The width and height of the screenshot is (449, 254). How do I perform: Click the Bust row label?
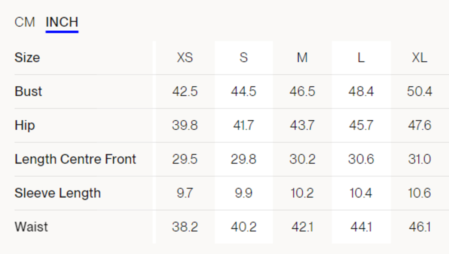pyautogui.click(x=28, y=92)
